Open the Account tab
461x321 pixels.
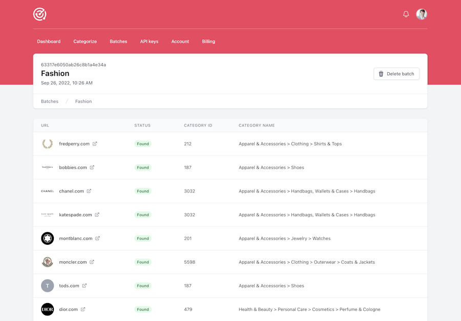pos(180,41)
